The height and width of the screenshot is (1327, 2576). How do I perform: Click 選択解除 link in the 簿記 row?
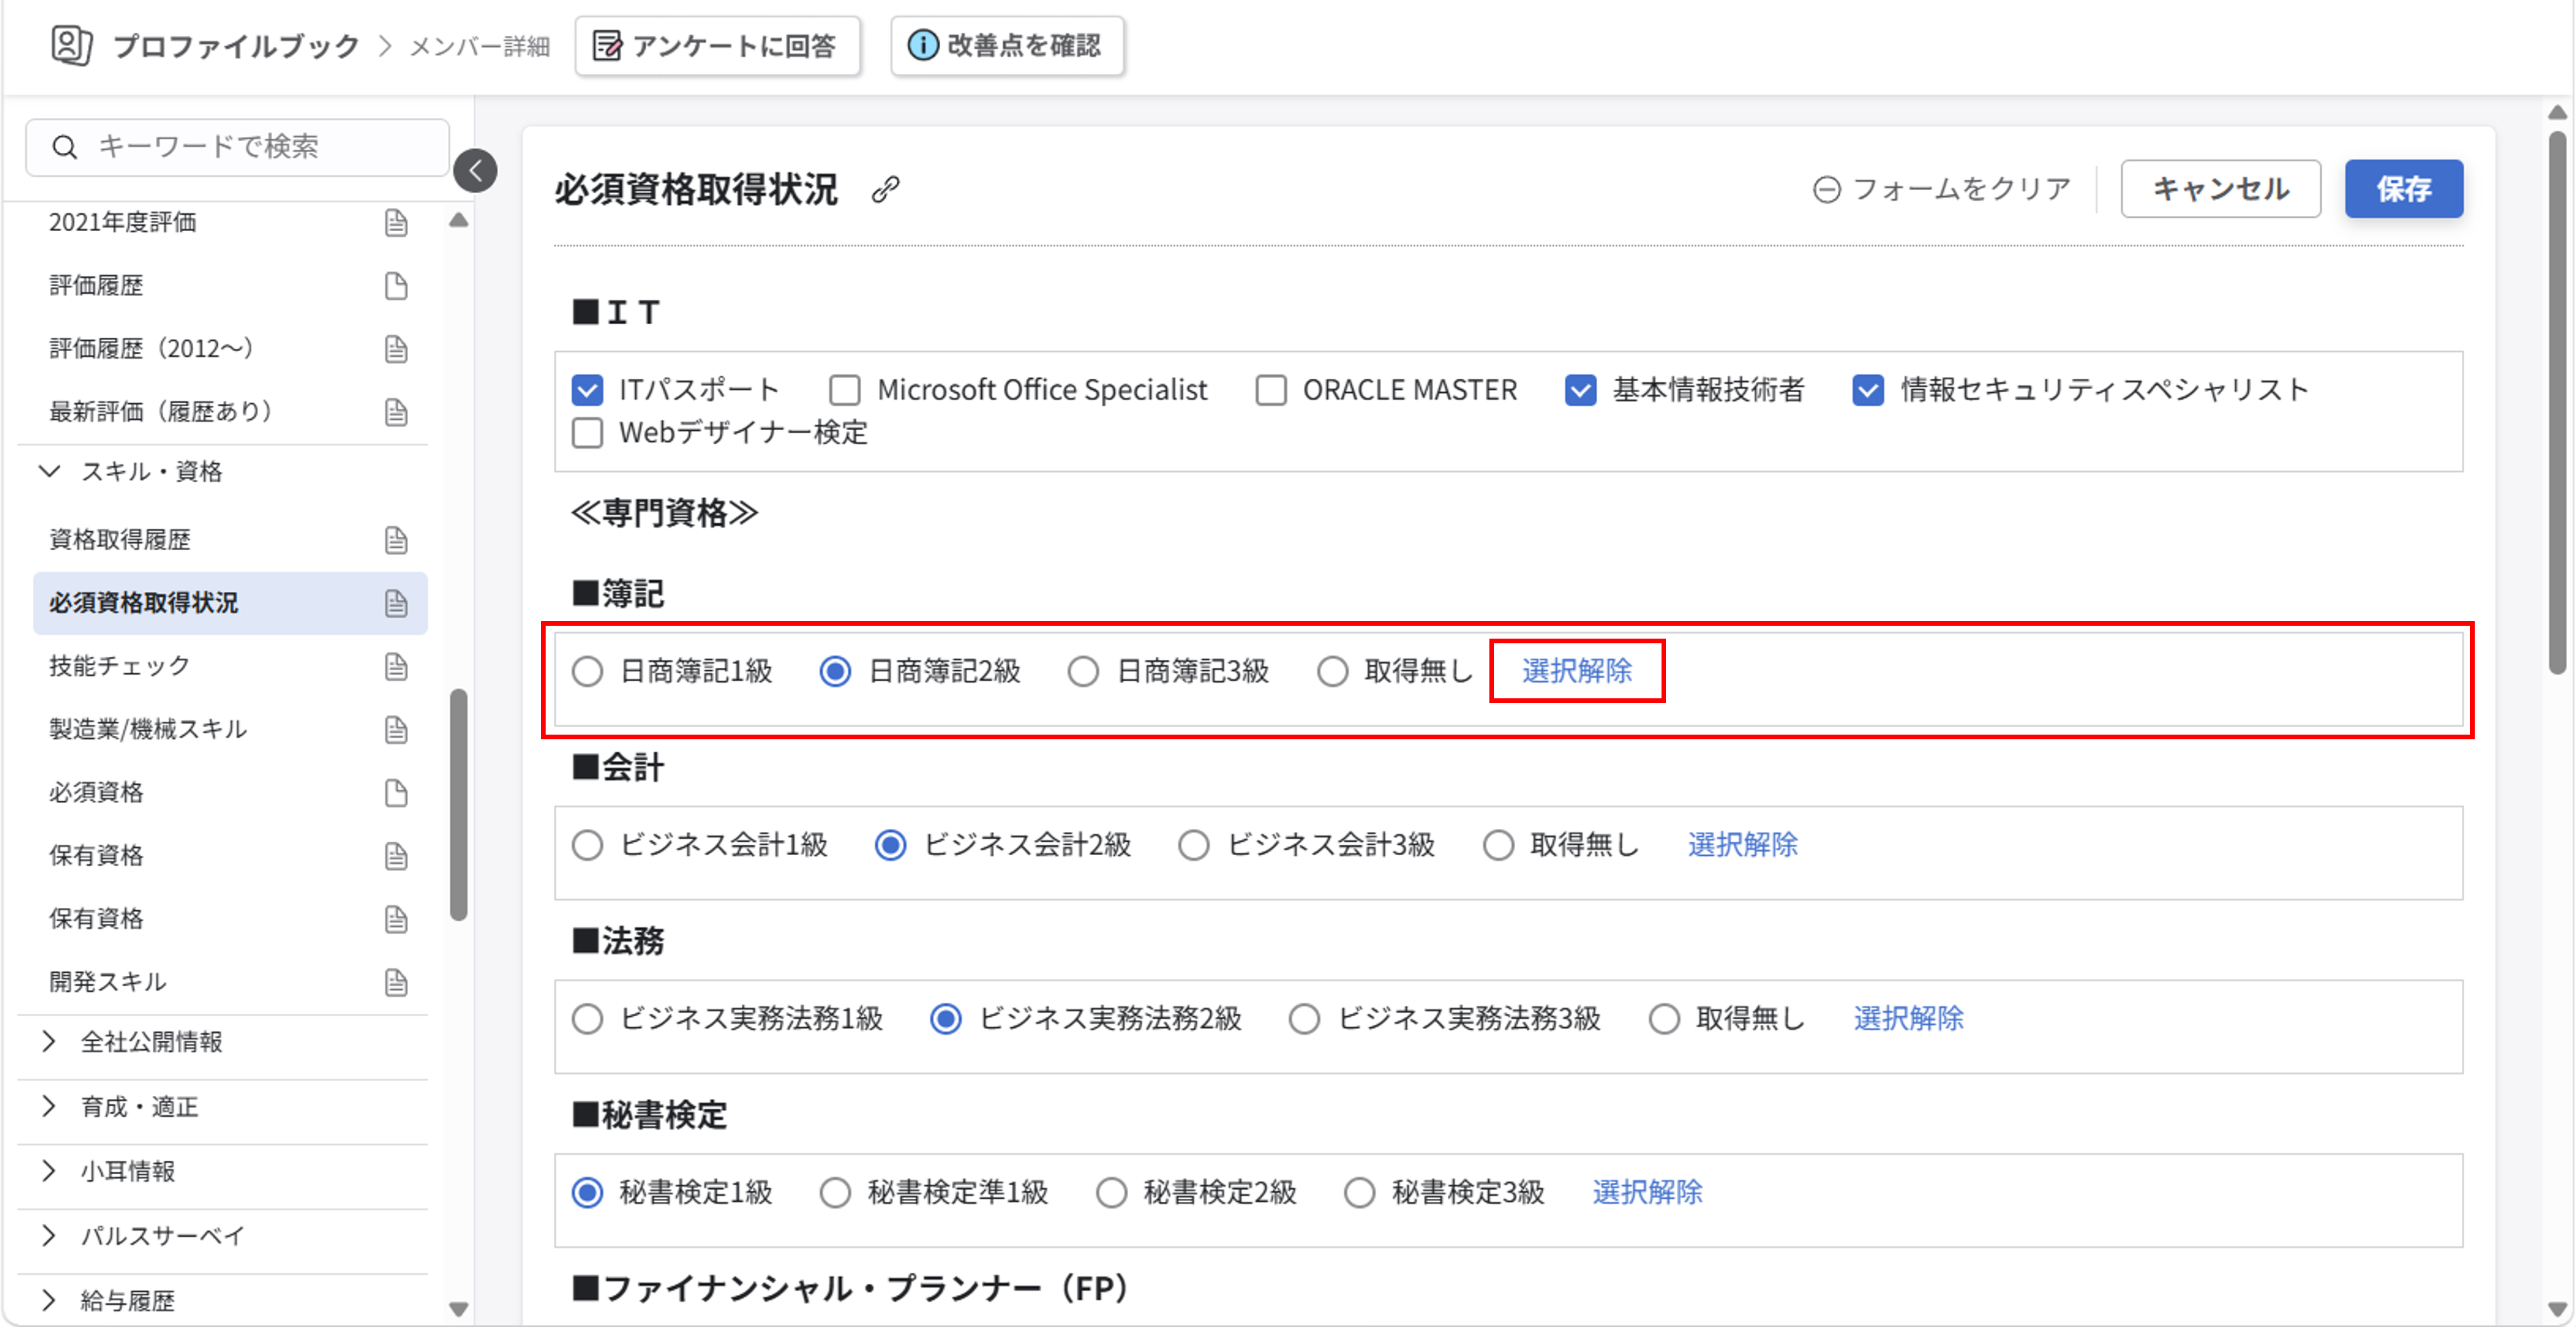click(x=1577, y=671)
